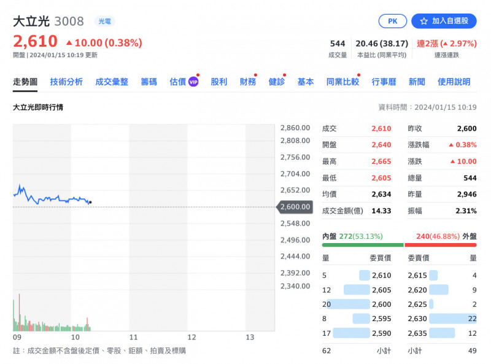The width and height of the screenshot is (491, 364).
Task: Open the PK comparison button
Action: point(393,21)
